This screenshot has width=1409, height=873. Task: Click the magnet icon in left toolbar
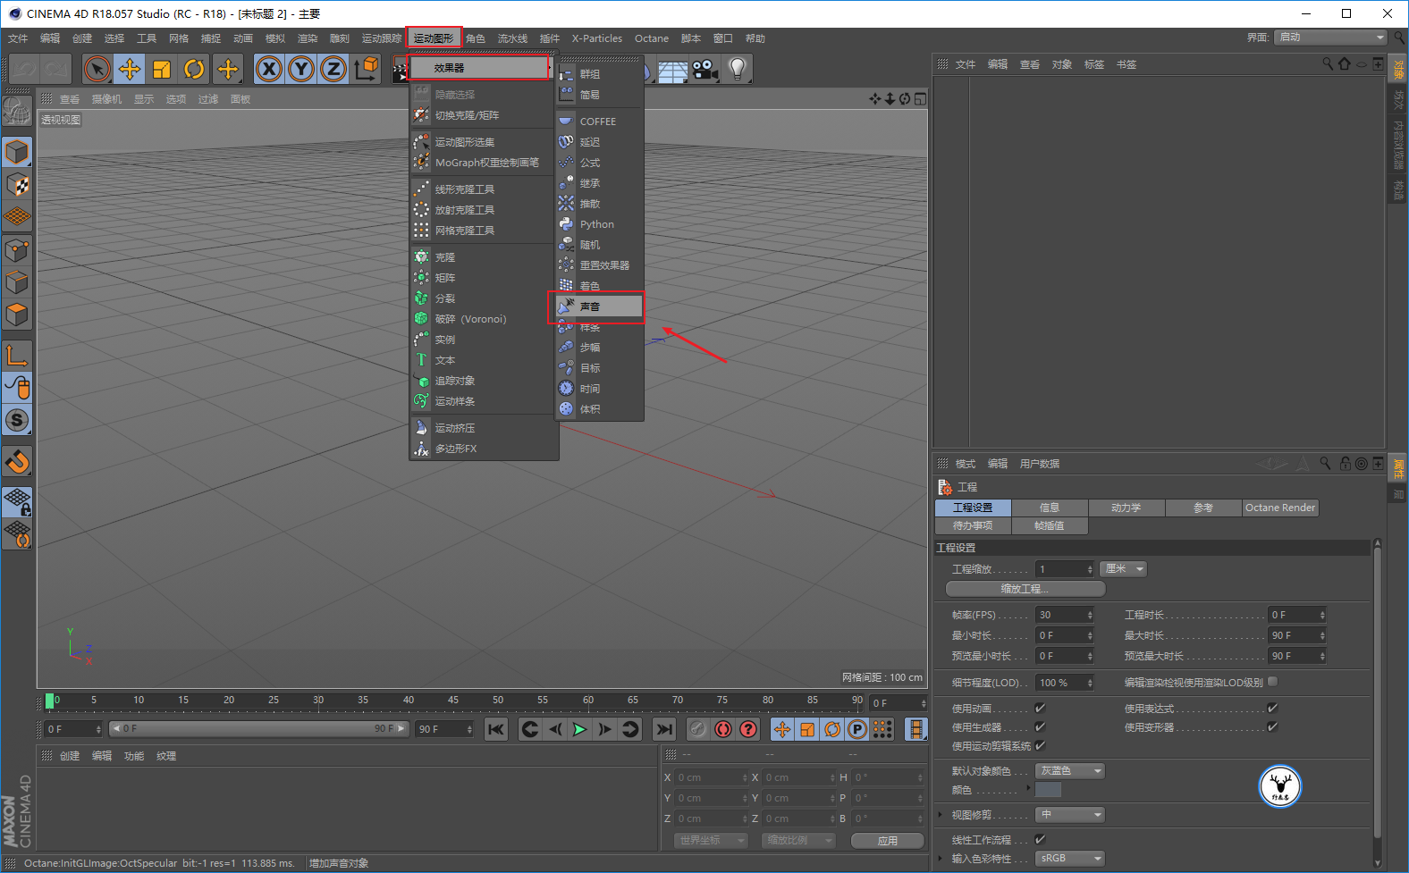[x=17, y=461]
